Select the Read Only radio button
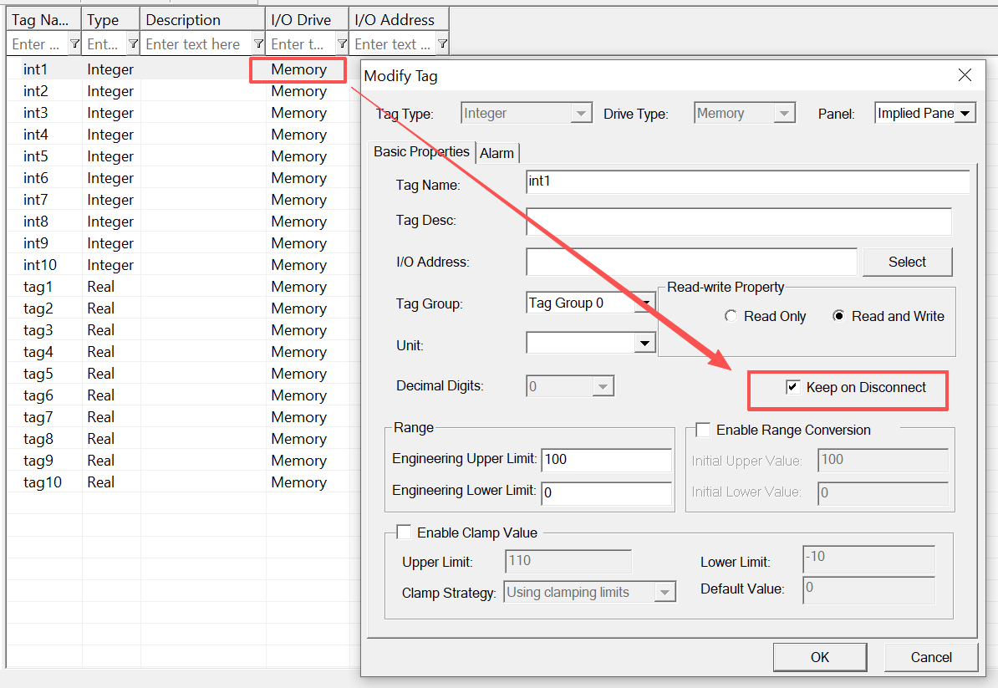Image resolution: width=998 pixels, height=688 pixels. [x=731, y=316]
